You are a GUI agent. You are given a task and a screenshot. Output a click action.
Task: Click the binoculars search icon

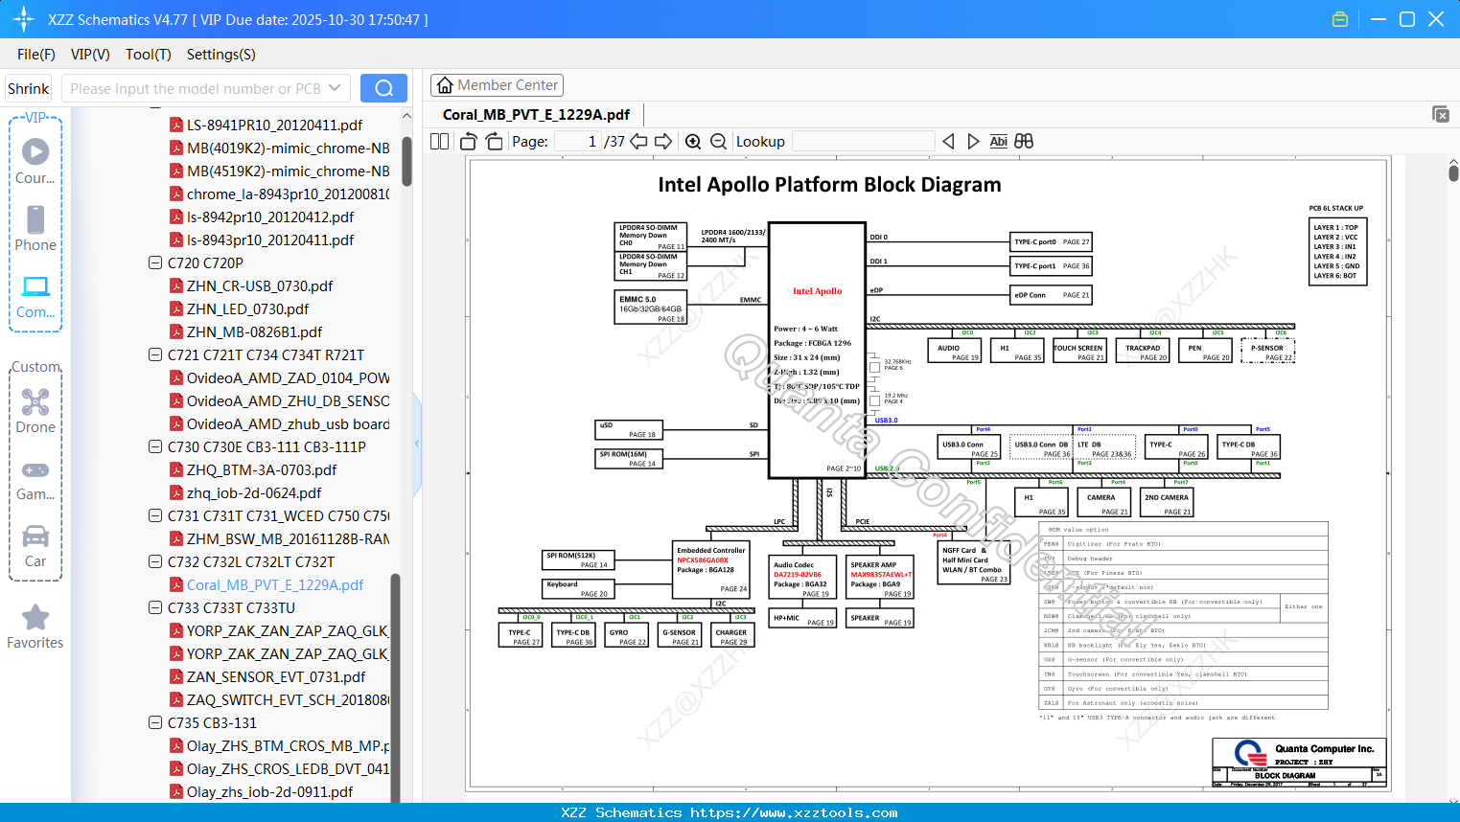pos(1024,142)
